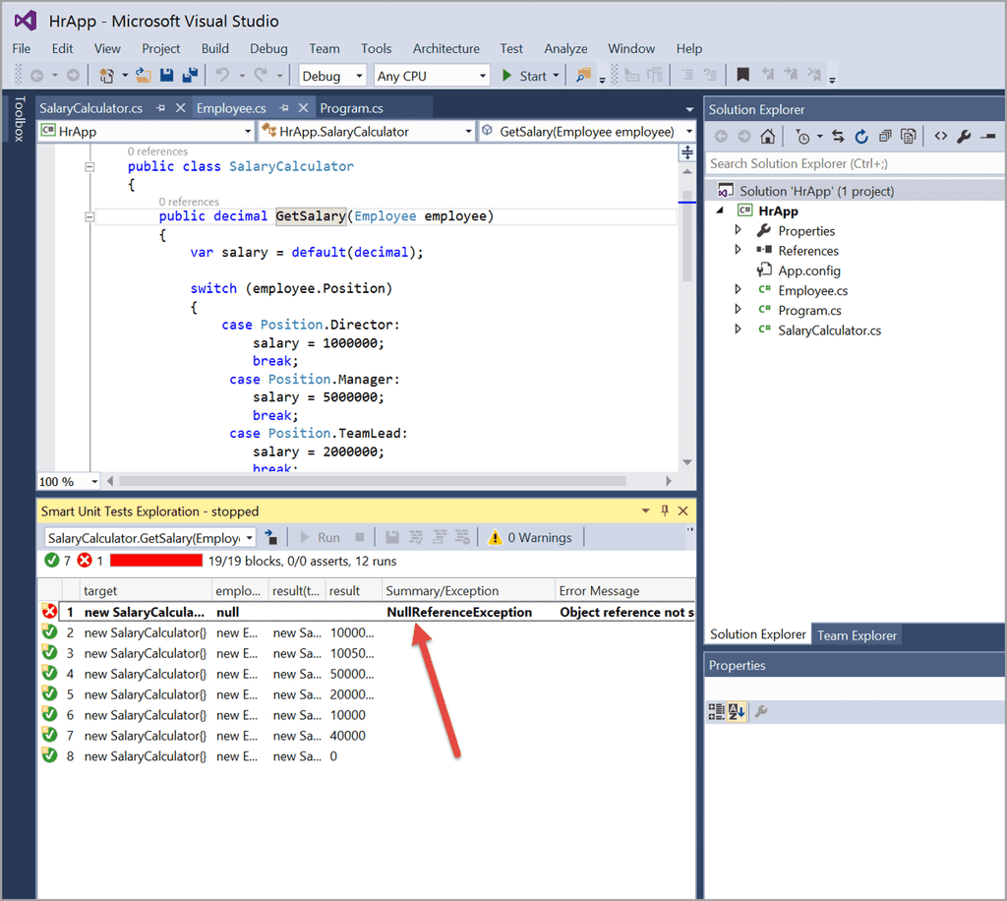Toggle the 0 Warnings filter button
Image resolution: width=1007 pixels, height=901 pixels.
530,537
